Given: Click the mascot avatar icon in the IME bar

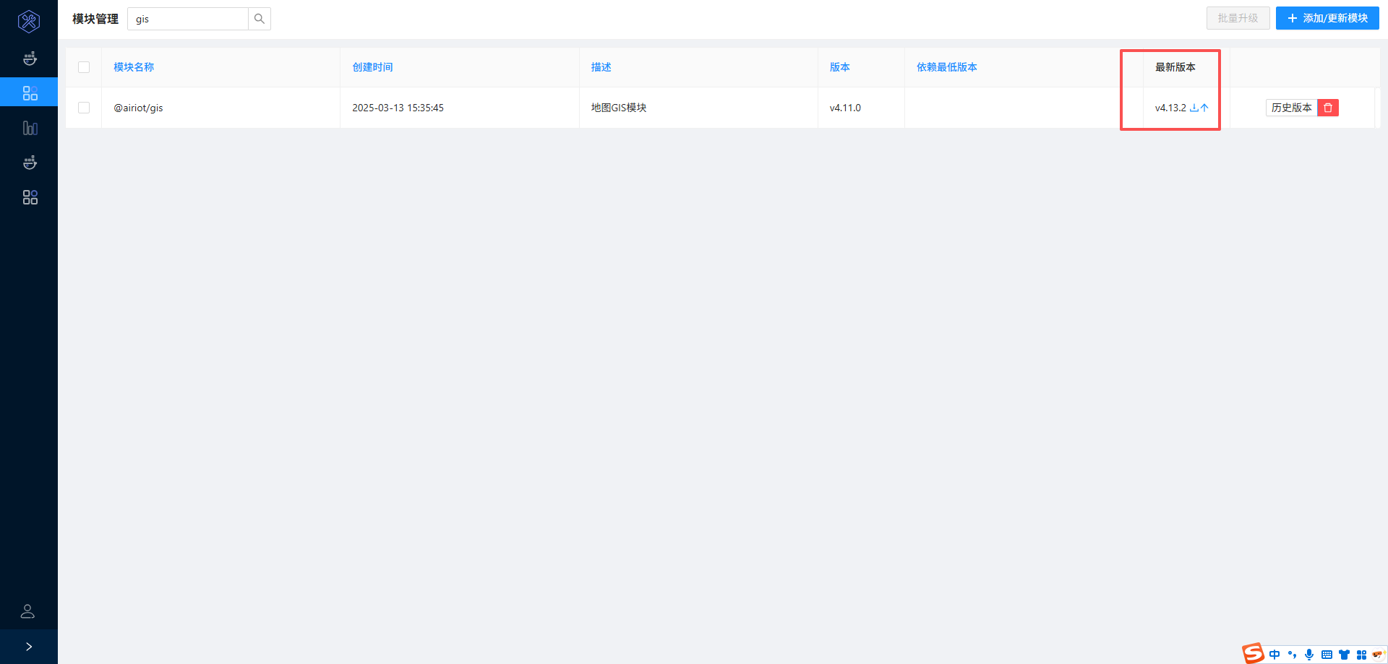Looking at the screenshot, I should 1378,655.
